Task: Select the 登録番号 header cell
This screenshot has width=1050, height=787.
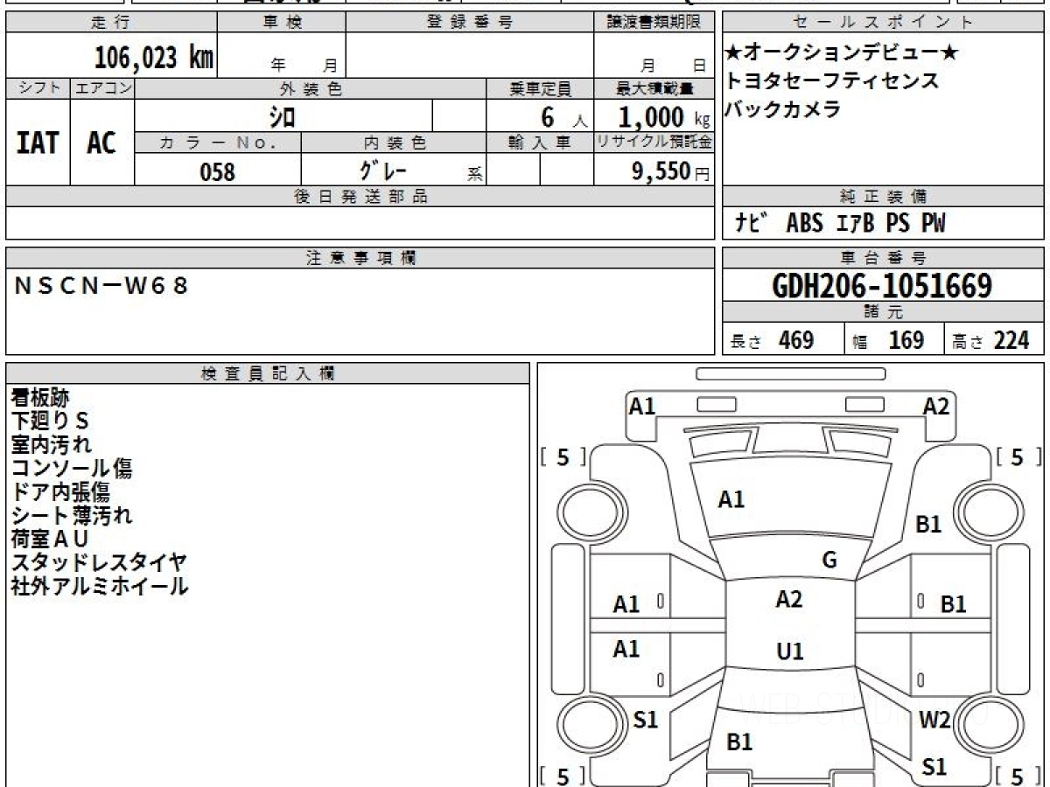Action: (470, 23)
